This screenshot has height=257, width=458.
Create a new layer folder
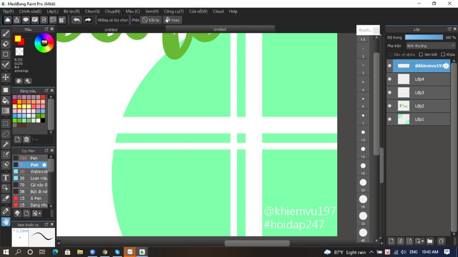430,241
